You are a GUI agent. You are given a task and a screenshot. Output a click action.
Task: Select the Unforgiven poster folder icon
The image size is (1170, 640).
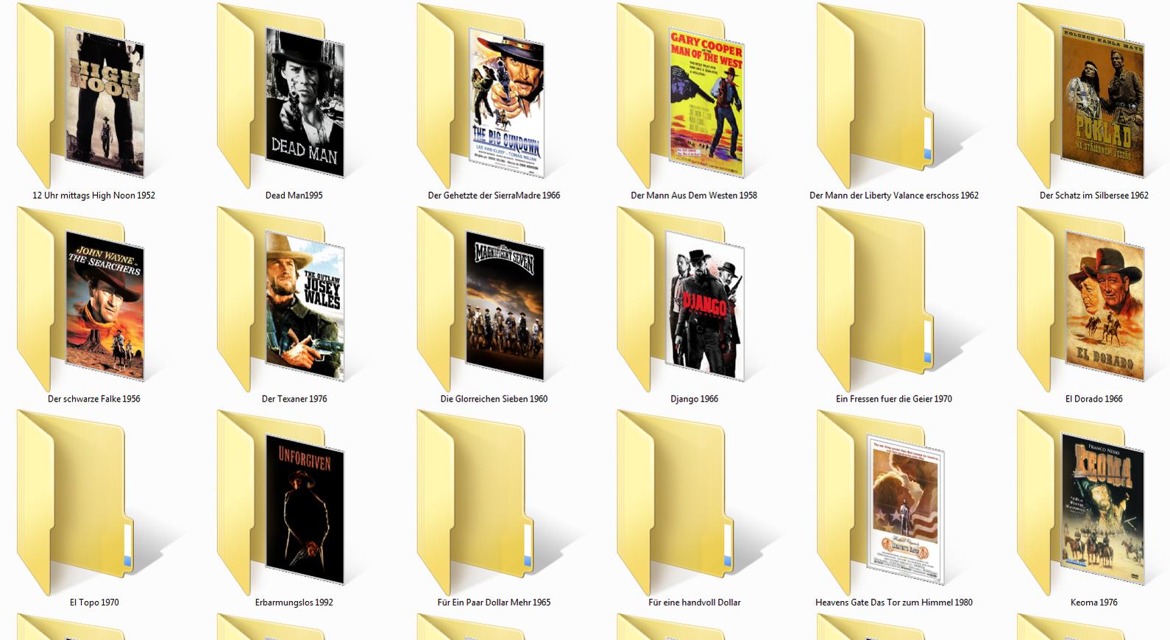281,503
